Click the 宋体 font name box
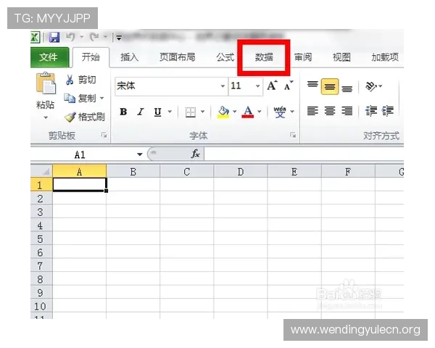The width and height of the screenshot is (435, 348). 167,86
